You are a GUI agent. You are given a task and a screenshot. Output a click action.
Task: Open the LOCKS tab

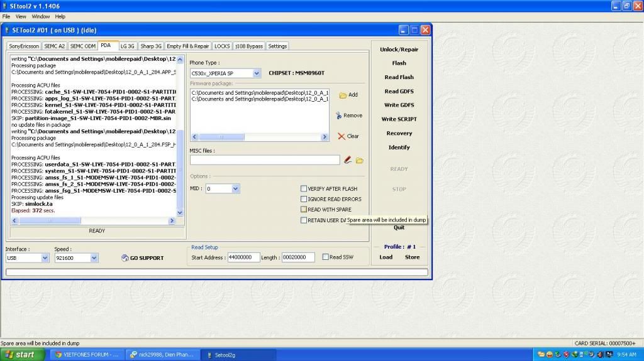[x=222, y=46]
